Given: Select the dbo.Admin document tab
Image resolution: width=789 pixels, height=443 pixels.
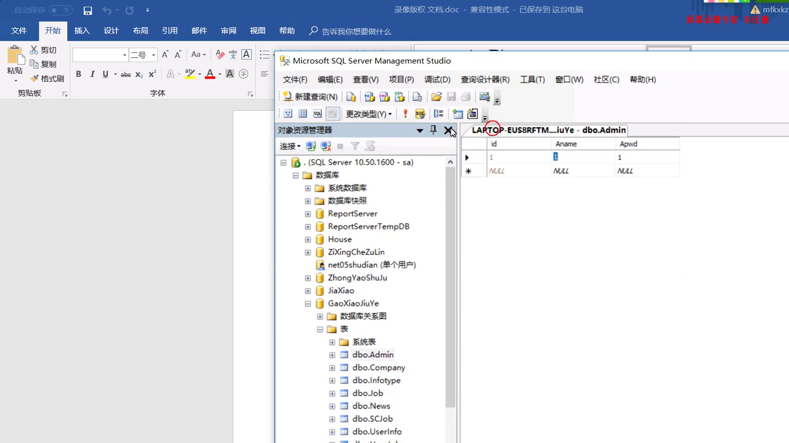Looking at the screenshot, I should 549,130.
